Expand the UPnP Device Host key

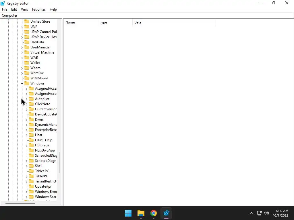22,37
